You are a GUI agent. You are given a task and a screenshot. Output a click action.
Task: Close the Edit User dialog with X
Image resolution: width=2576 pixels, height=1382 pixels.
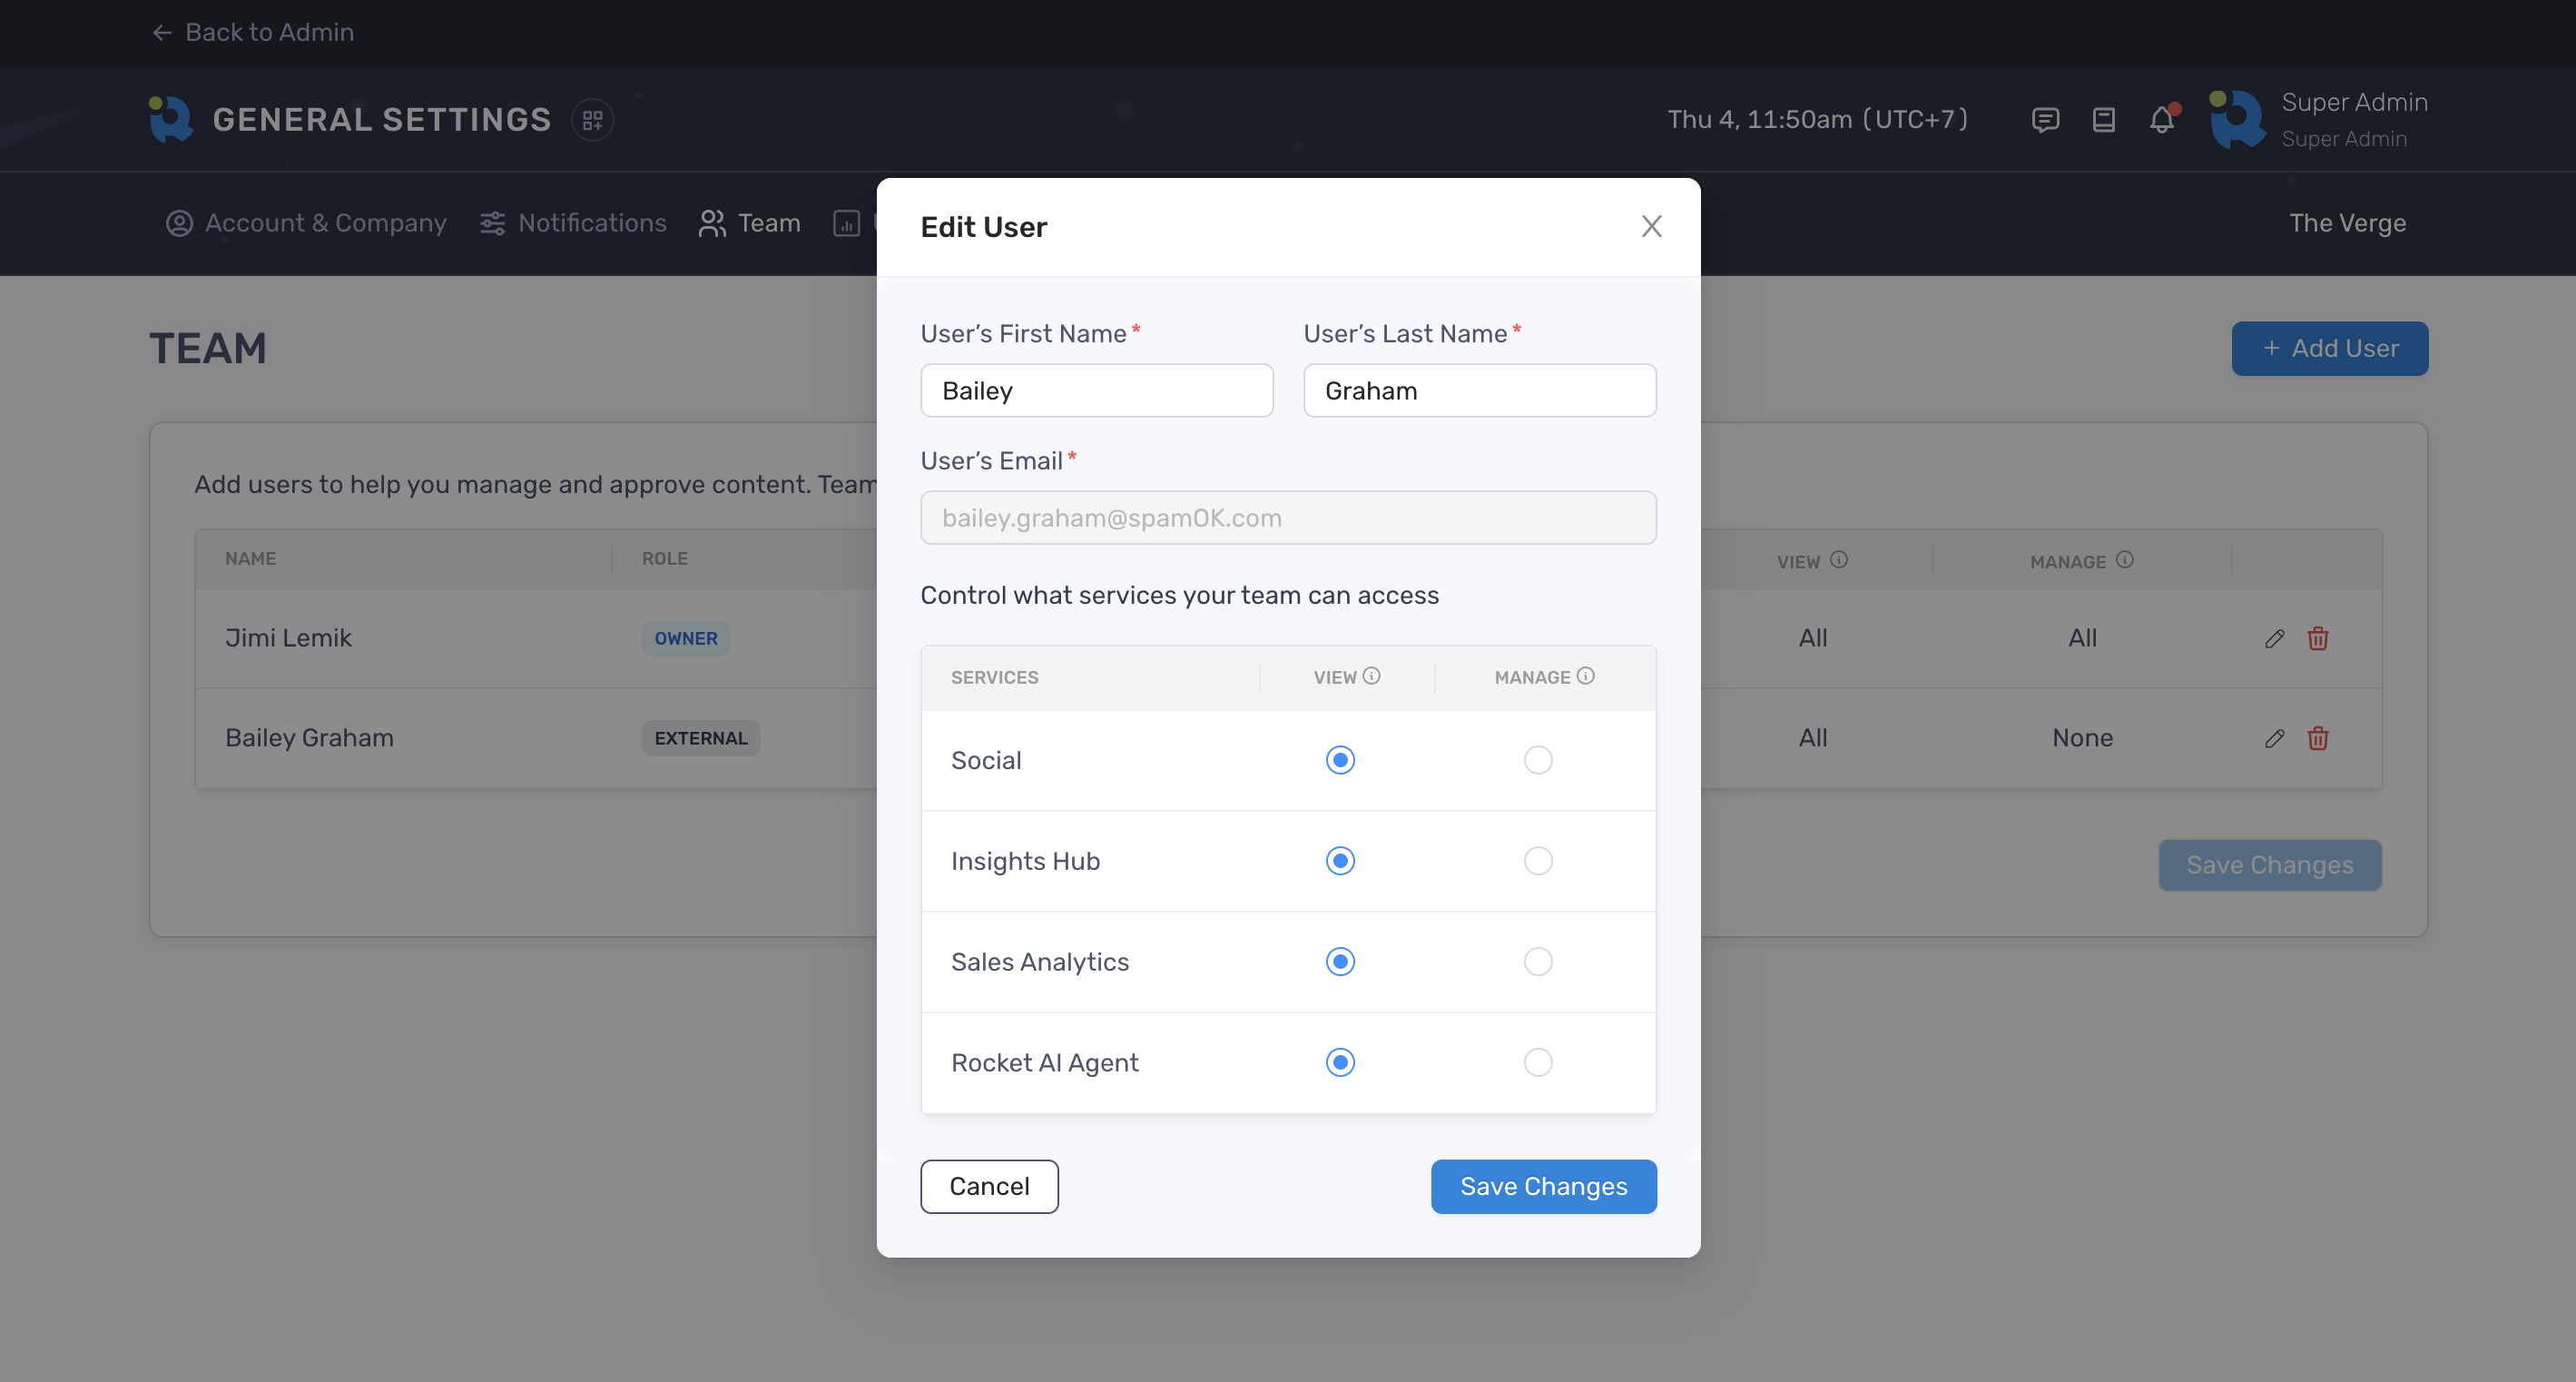(x=1651, y=226)
